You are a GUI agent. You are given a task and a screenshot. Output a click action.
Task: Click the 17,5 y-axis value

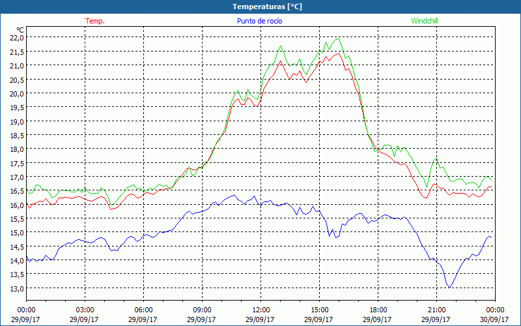(x=18, y=164)
